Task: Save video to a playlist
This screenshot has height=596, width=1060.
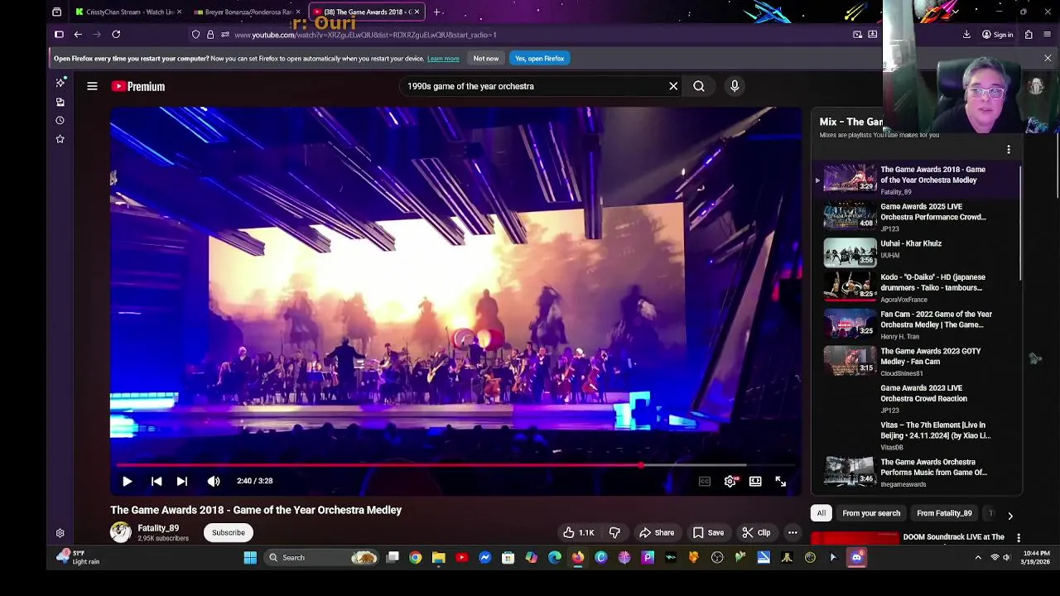Action: tap(708, 533)
